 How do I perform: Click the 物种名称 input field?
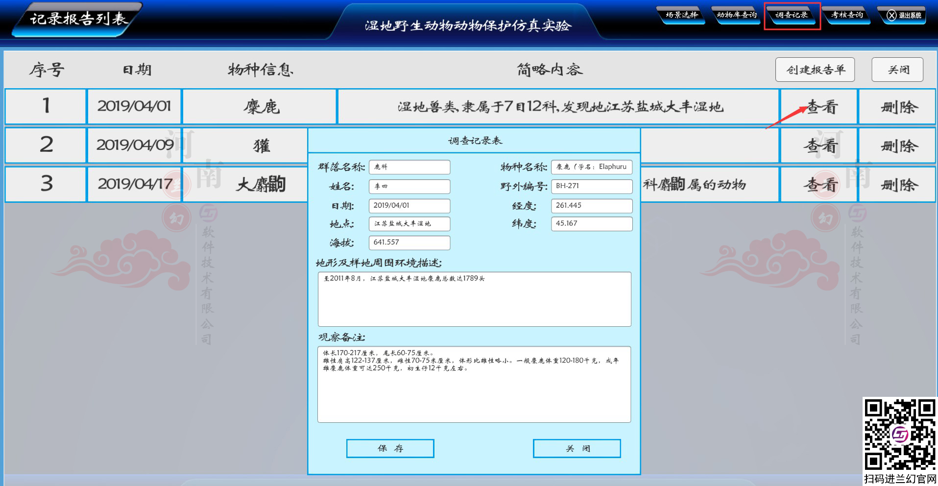click(591, 167)
